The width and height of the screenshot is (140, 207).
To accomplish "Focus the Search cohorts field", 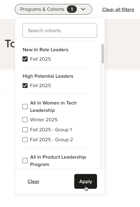I will [60, 30].
